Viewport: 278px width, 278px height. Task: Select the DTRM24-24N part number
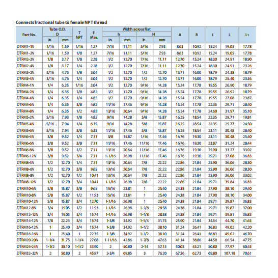[27, 246]
